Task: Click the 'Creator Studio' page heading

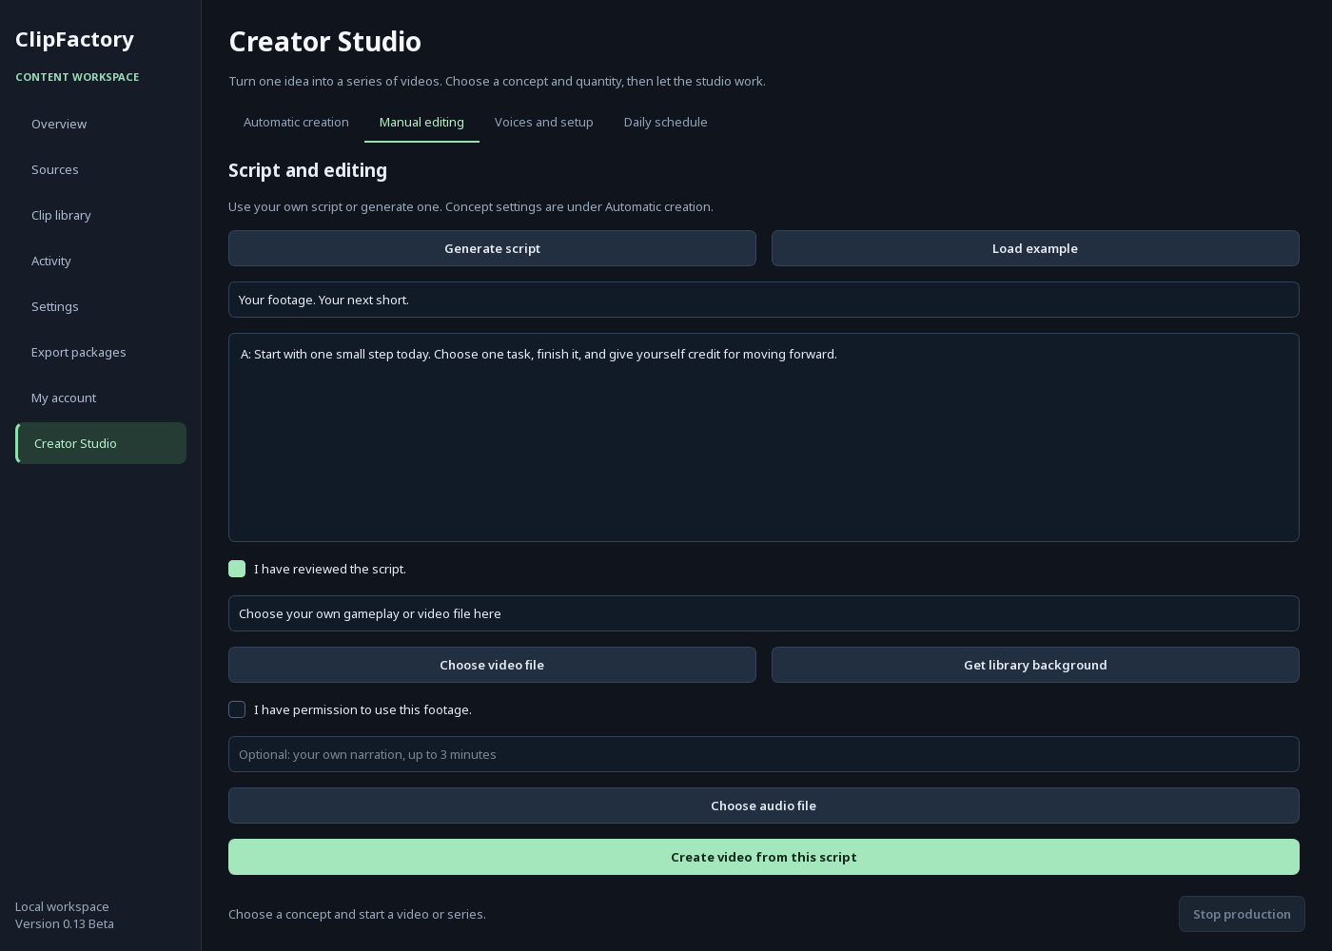Action: [x=324, y=42]
